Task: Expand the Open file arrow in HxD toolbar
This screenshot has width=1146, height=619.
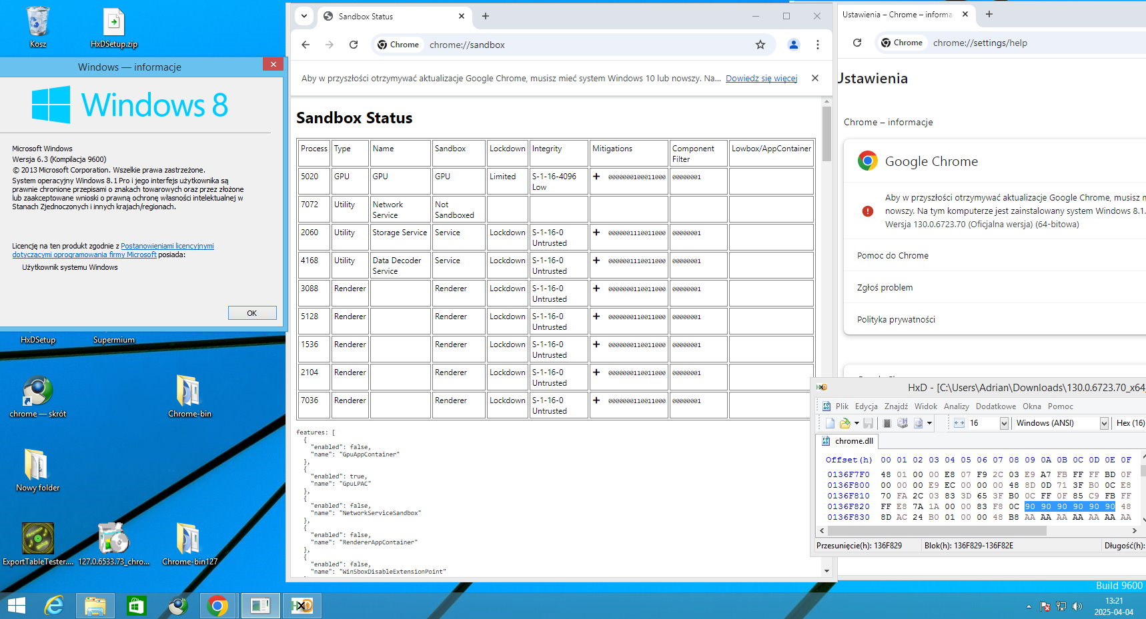Action: [x=856, y=423]
